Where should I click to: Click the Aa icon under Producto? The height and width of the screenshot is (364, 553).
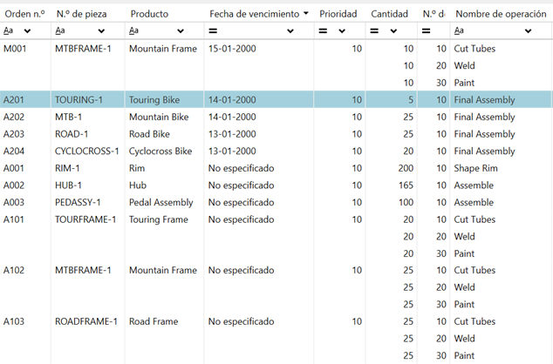(134, 30)
